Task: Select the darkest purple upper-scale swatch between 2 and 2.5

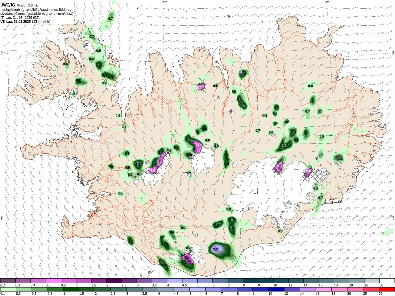Action: point(114,281)
